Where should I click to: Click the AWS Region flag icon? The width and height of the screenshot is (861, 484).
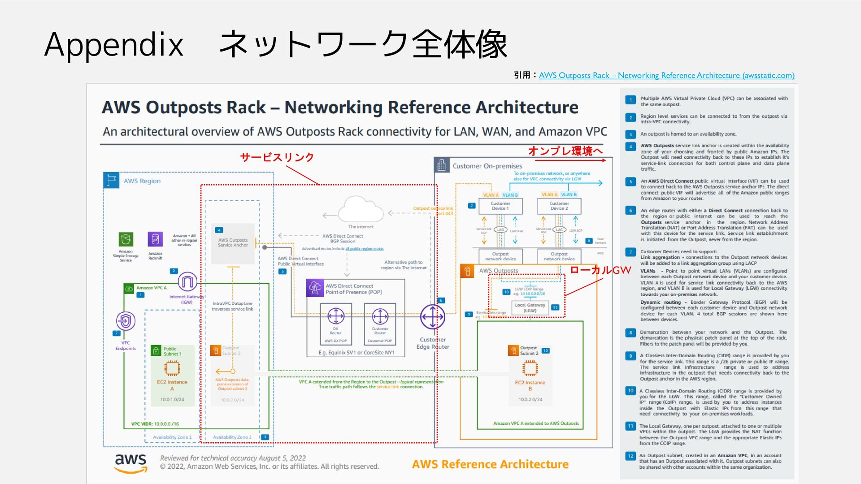(111, 180)
